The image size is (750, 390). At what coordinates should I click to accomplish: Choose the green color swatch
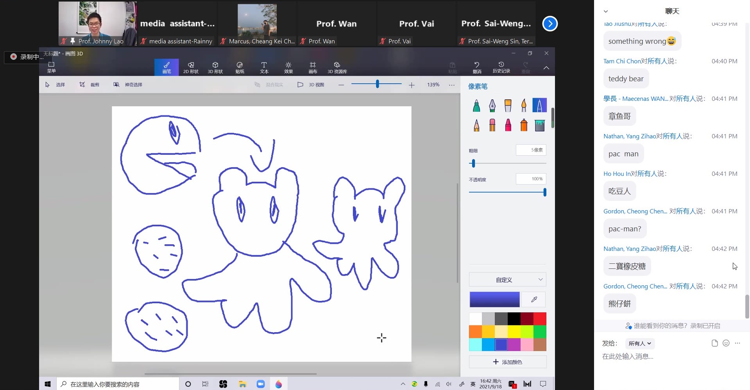click(x=540, y=331)
